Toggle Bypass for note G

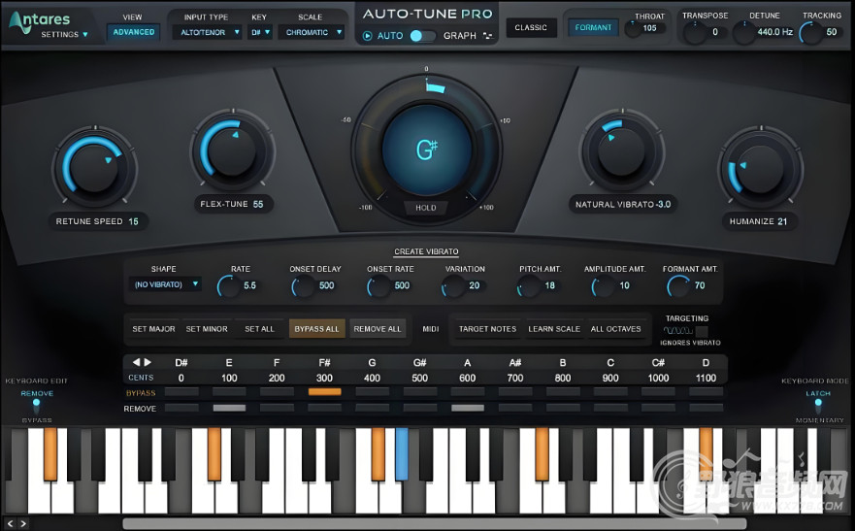tap(372, 392)
